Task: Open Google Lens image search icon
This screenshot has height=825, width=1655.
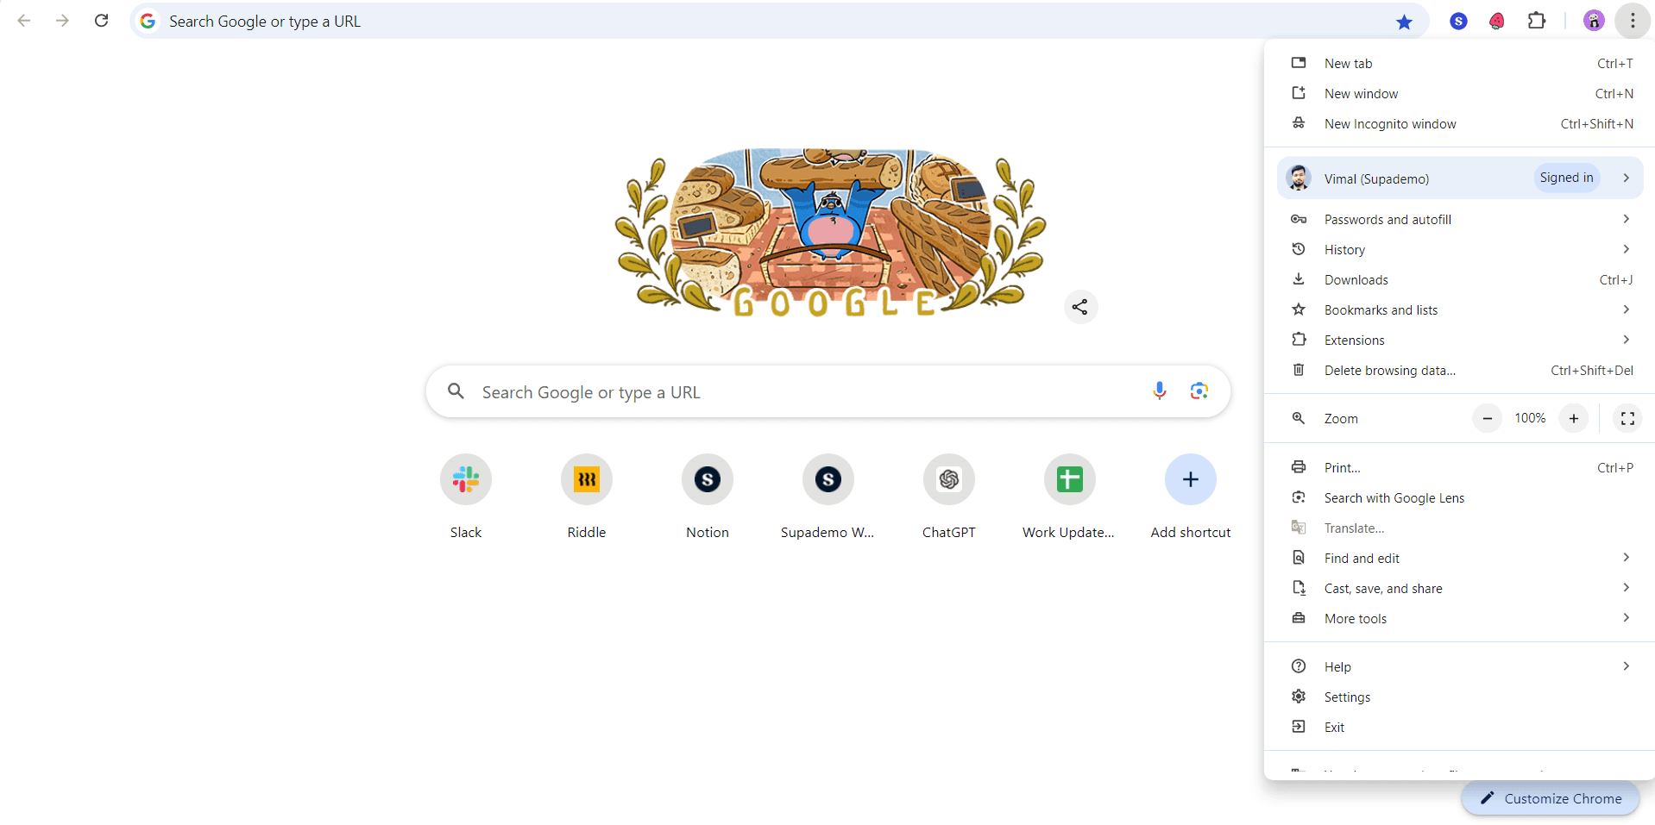Action: coord(1199,391)
